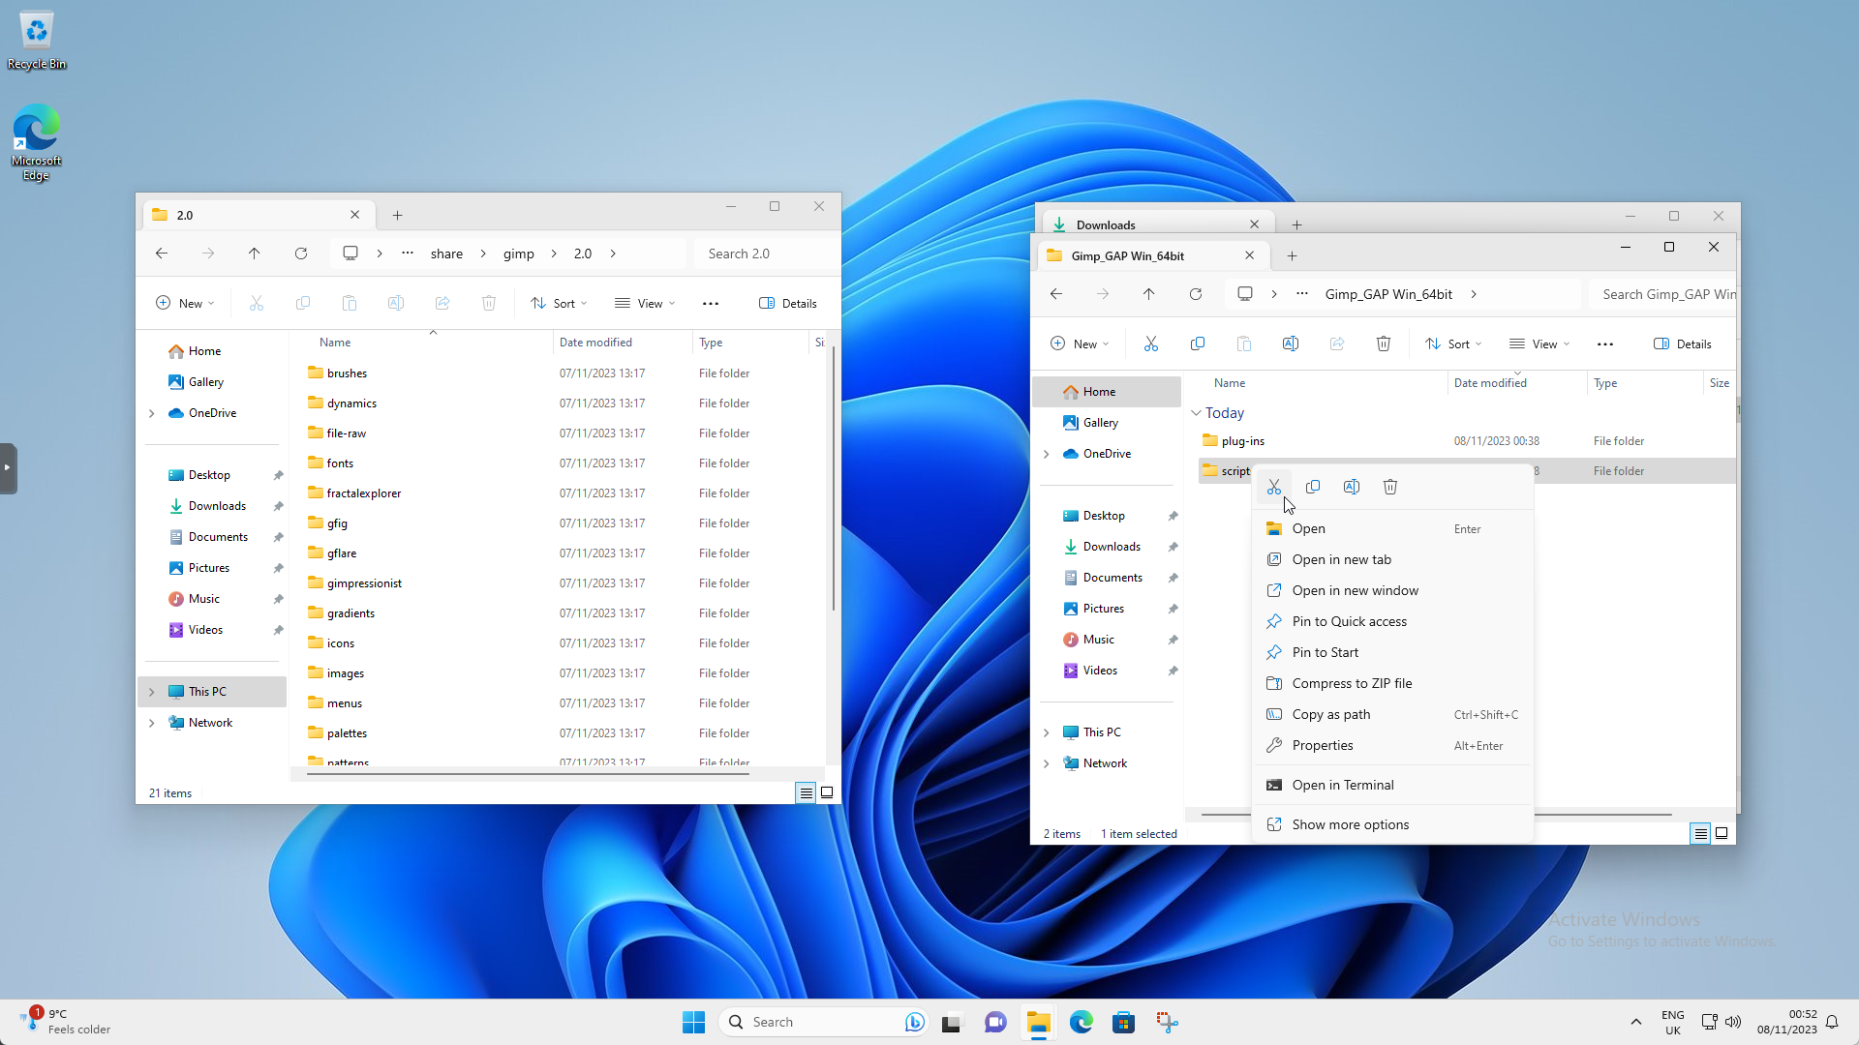The height and width of the screenshot is (1045, 1859).
Task: Click the Rename icon in the mini toolbar
Action: 1351,487
